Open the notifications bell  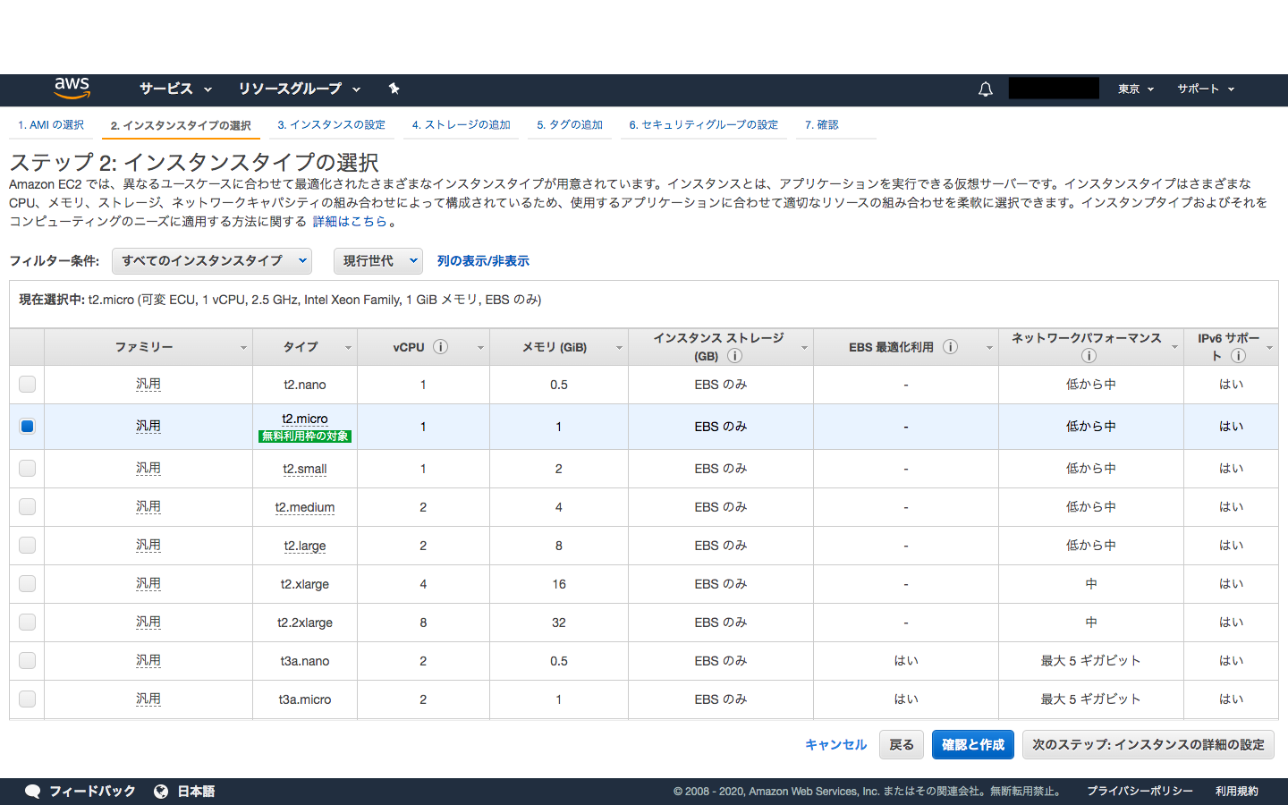coord(986,89)
